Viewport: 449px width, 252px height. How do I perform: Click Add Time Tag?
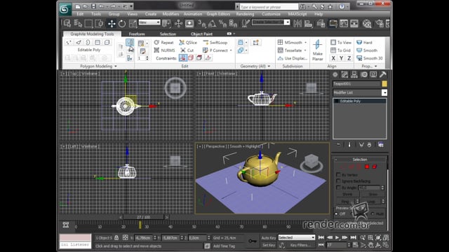point(224,246)
